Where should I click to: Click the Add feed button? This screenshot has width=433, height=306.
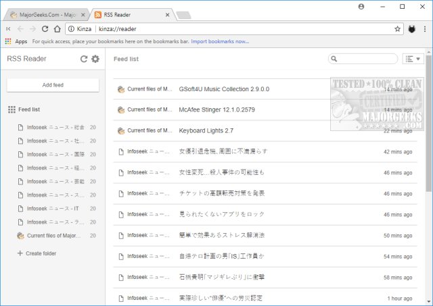53,84
